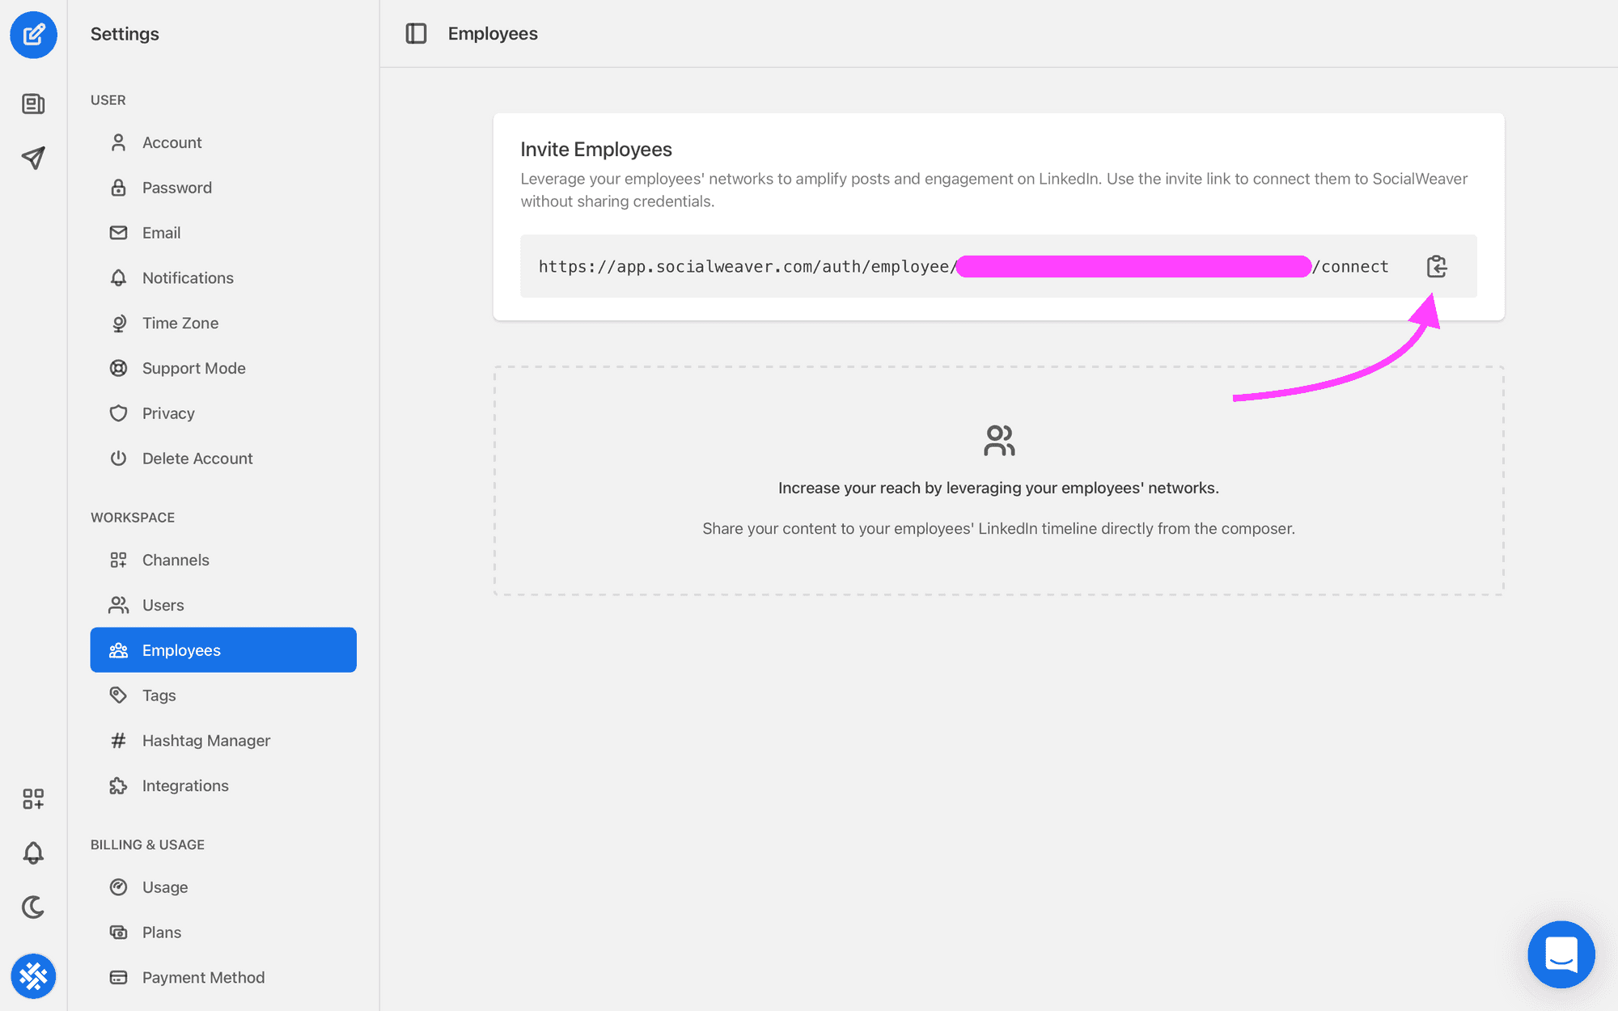
Task: Click on the Tags menu item
Action: coord(159,694)
